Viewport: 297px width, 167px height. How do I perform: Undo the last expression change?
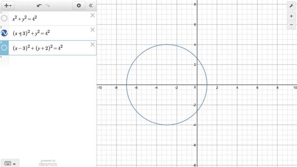pos(39,6)
